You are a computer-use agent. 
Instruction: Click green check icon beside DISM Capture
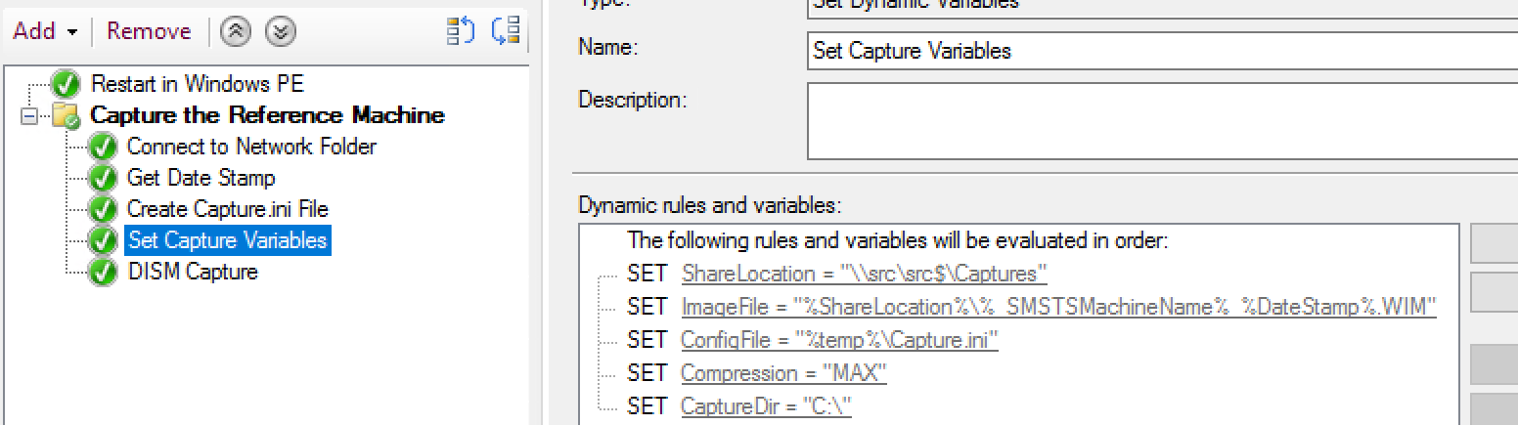103,272
